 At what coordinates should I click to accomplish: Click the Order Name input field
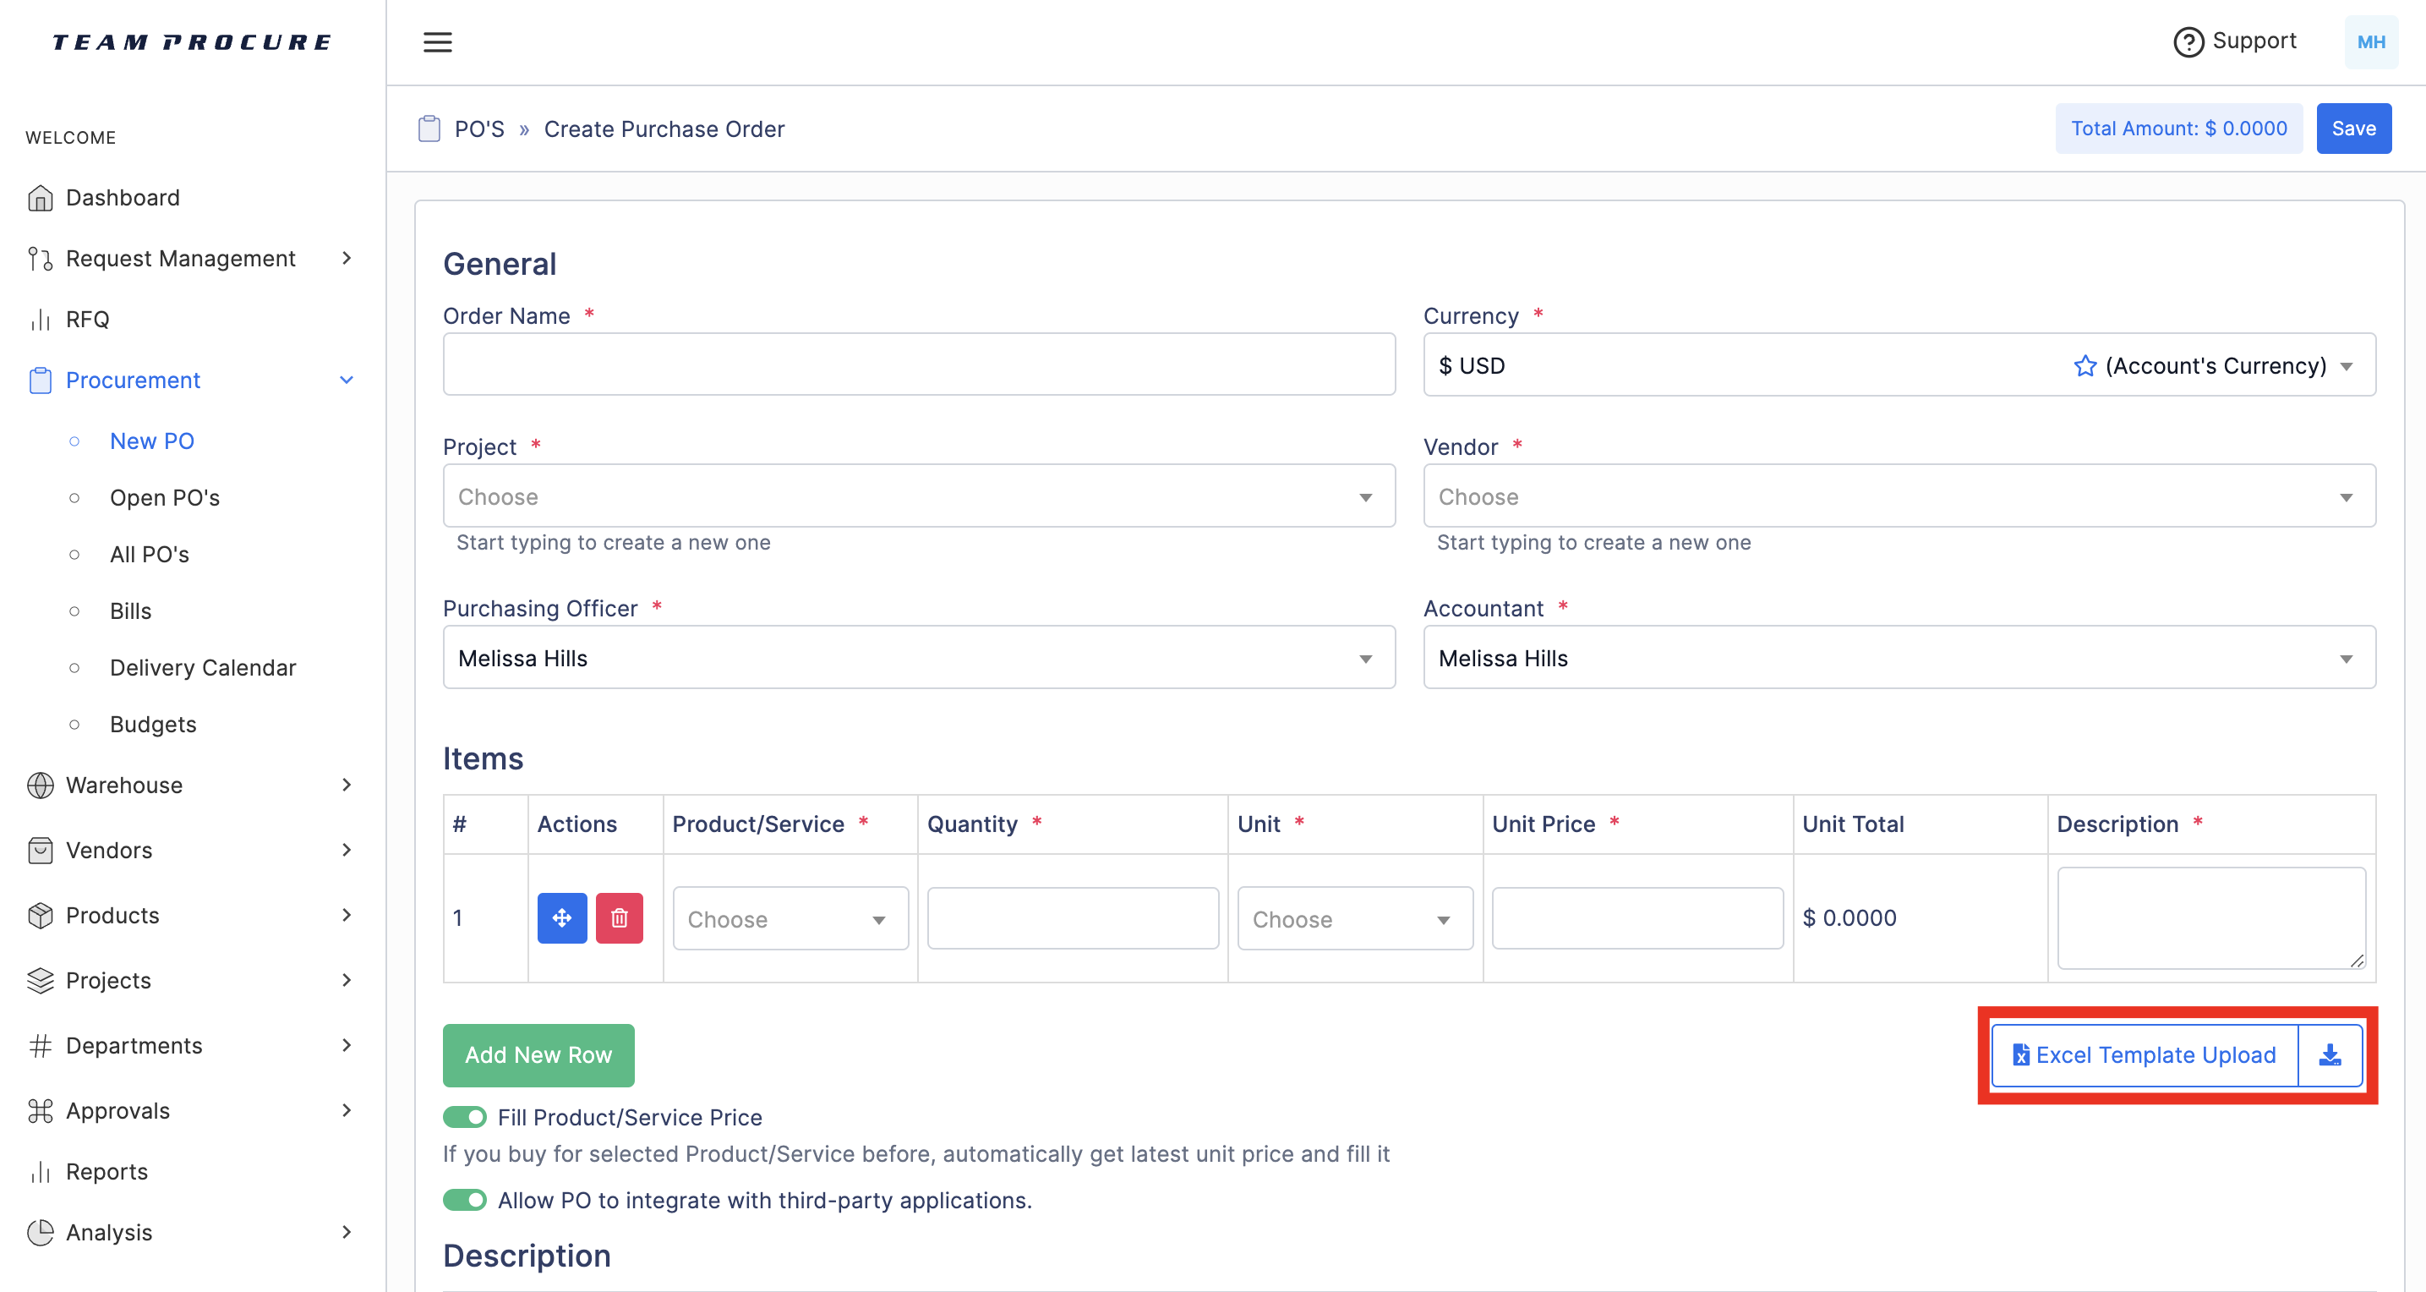coord(919,364)
